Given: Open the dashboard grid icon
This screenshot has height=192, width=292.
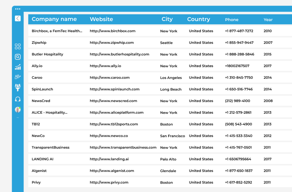Looking at the screenshot, I should 18,46.
